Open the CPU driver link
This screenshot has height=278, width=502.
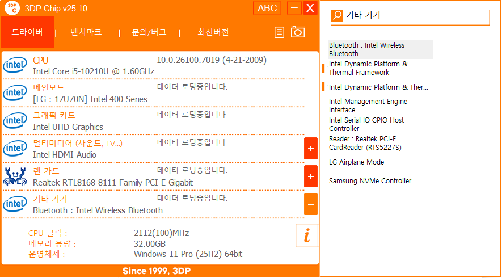41,60
